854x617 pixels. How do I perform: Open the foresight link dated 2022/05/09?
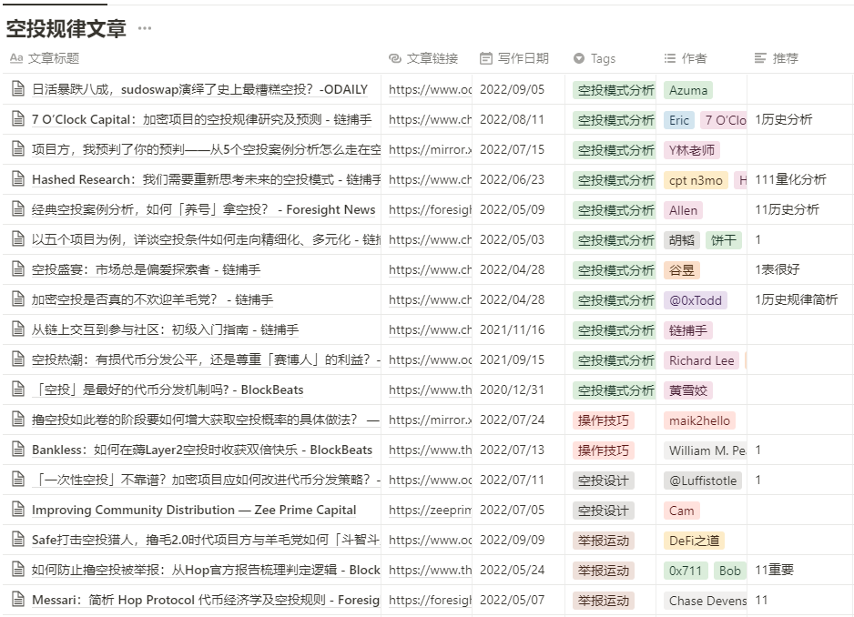430,209
